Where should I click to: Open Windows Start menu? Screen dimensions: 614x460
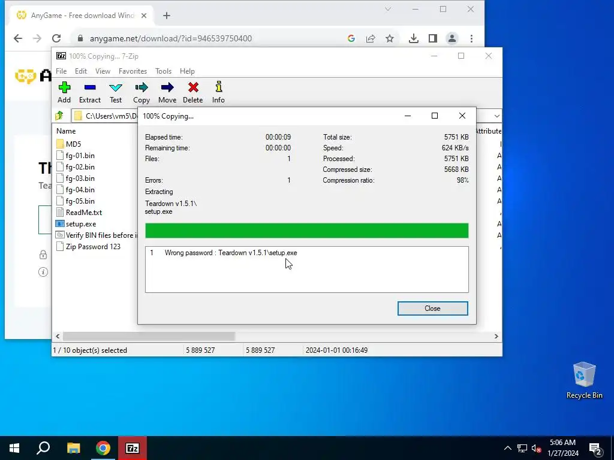(14, 448)
